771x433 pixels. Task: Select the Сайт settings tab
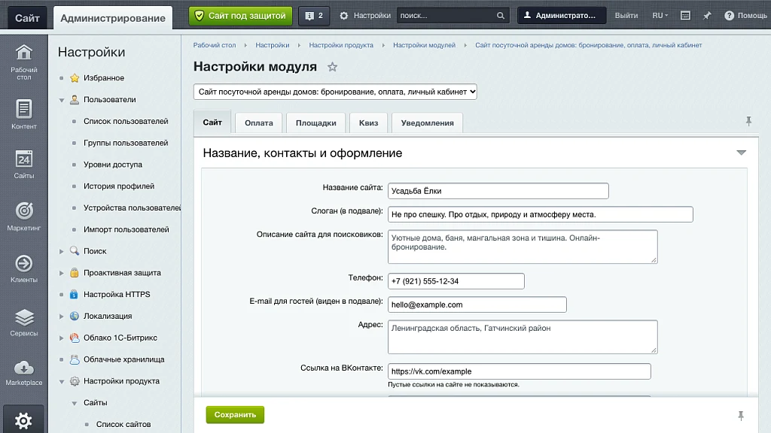tap(212, 123)
